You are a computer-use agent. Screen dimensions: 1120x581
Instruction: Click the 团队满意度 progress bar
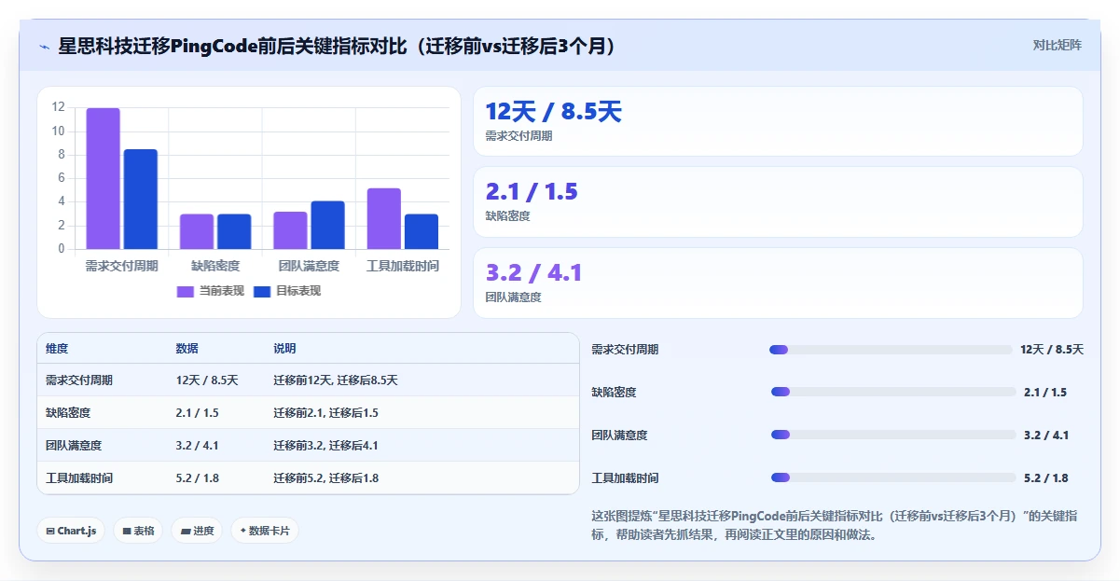coord(893,435)
